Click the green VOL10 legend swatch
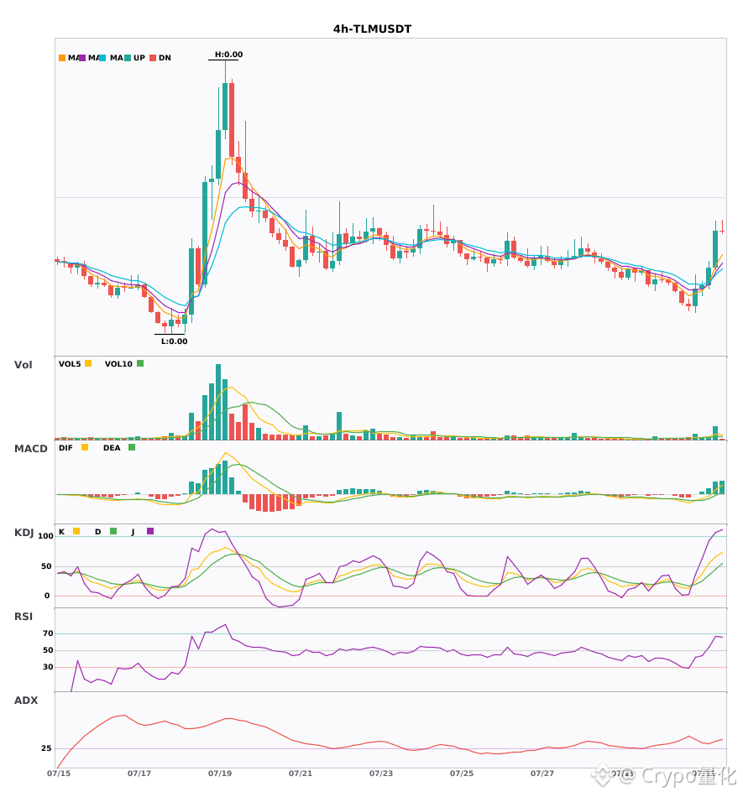The height and width of the screenshot is (797, 743). click(140, 363)
